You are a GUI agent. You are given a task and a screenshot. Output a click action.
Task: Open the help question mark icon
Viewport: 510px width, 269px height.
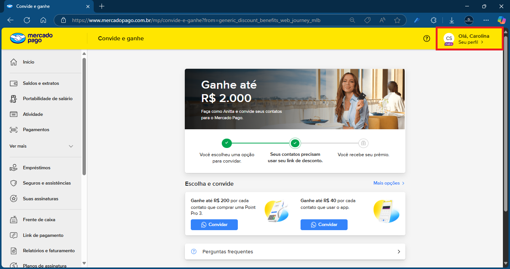click(x=427, y=38)
